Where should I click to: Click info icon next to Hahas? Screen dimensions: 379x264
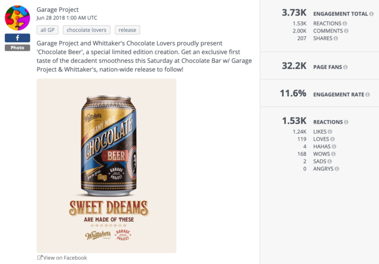click(334, 147)
